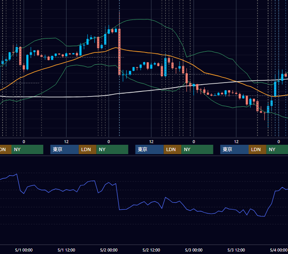This screenshot has height=254, width=288.
Task: Select the 東京 session bar starting before 5/3 12:00
Action: point(234,149)
